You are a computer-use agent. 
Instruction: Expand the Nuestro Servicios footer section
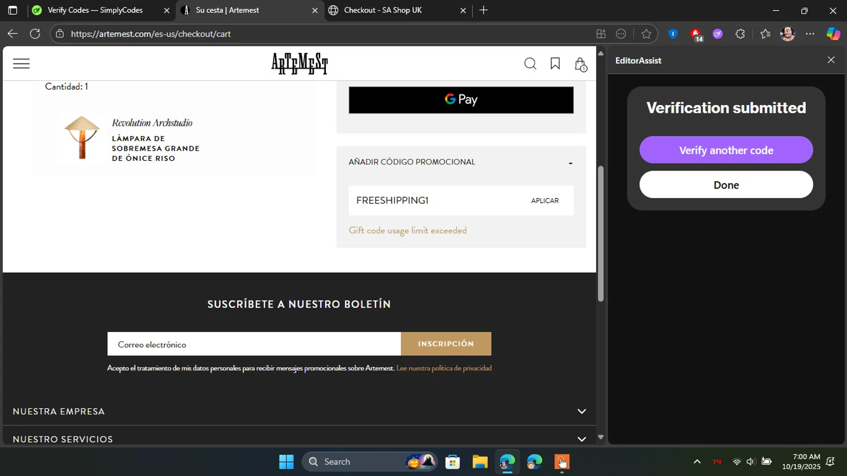(x=299, y=439)
